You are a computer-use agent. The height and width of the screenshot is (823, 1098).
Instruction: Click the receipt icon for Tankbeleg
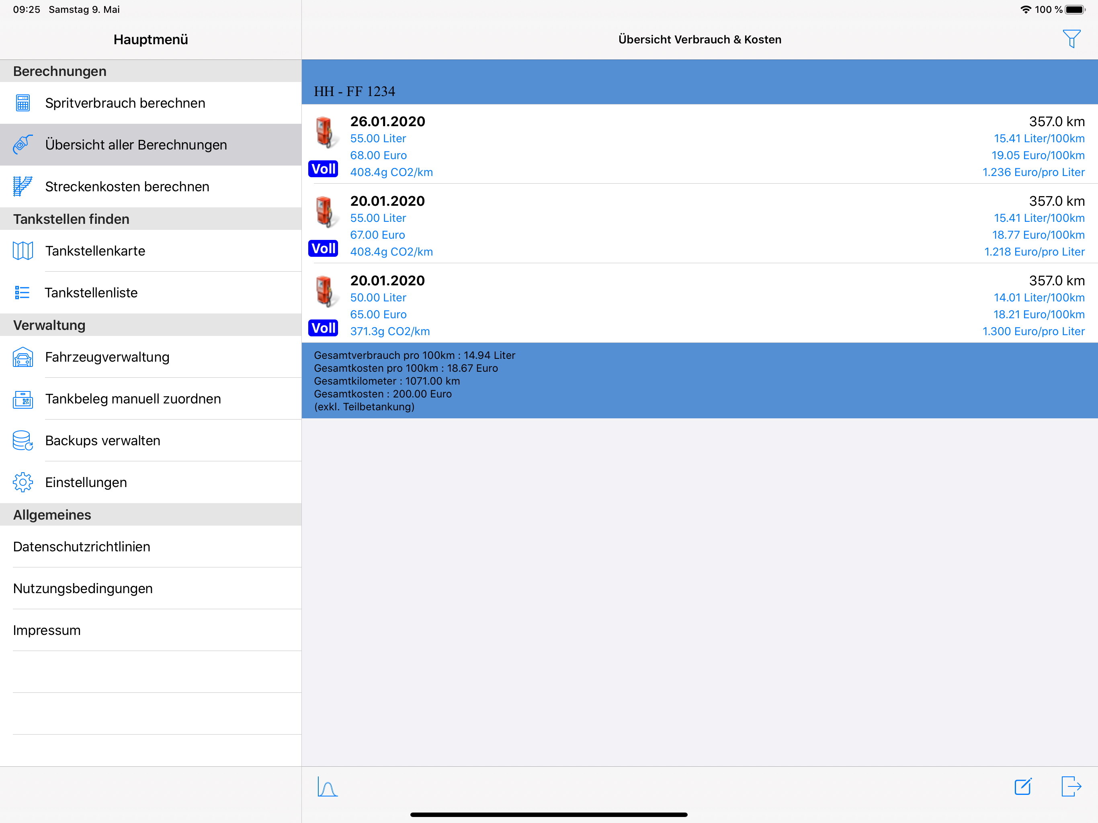pyautogui.click(x=23, y=399)
